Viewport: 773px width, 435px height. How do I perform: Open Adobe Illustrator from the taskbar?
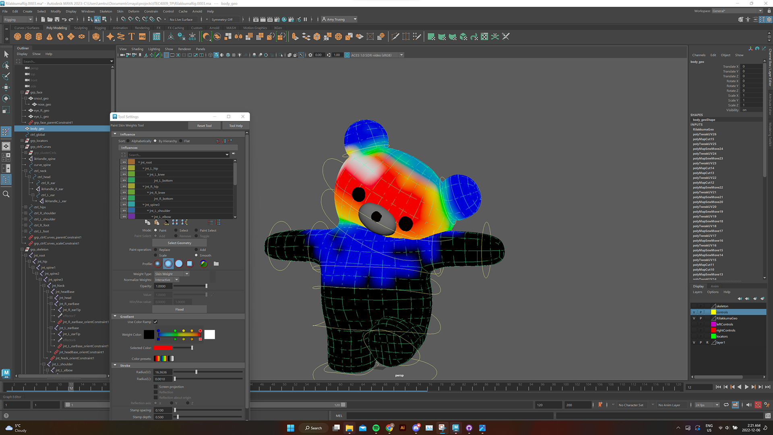click(402, 428)
